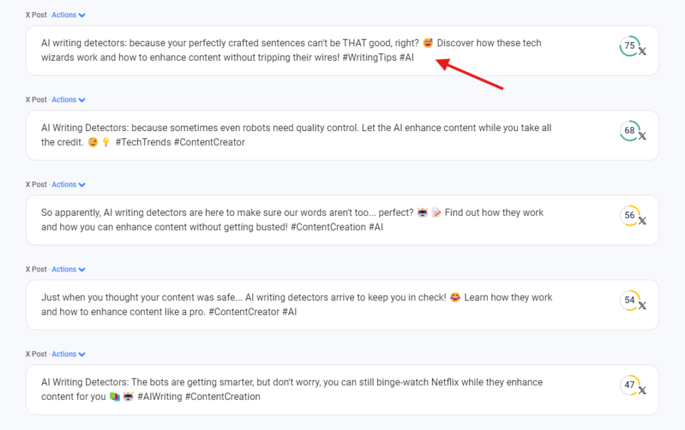
Task: Select the post about keeping you in check
Action: coord(342,305)
